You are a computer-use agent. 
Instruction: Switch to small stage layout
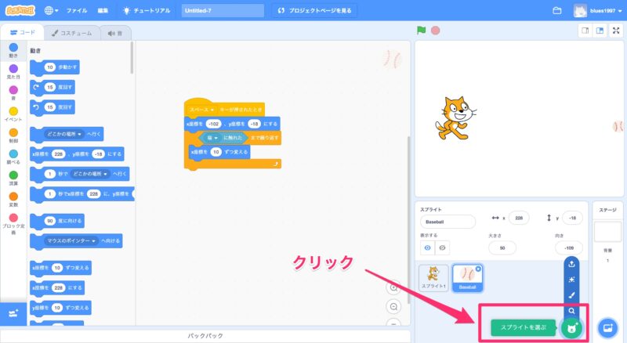click(x=585, y=31)
